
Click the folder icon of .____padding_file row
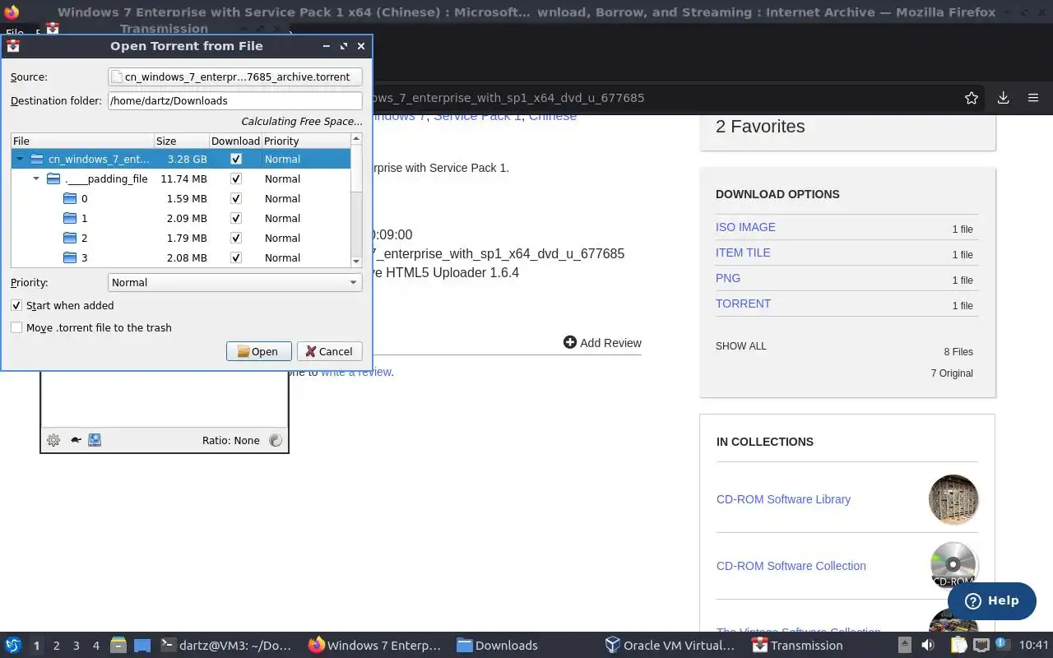[x=53, y=178]
